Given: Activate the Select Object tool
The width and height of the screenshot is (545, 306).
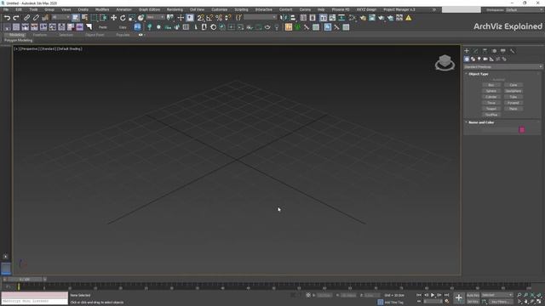Looking at the screenshot, I should click(76, 18).
